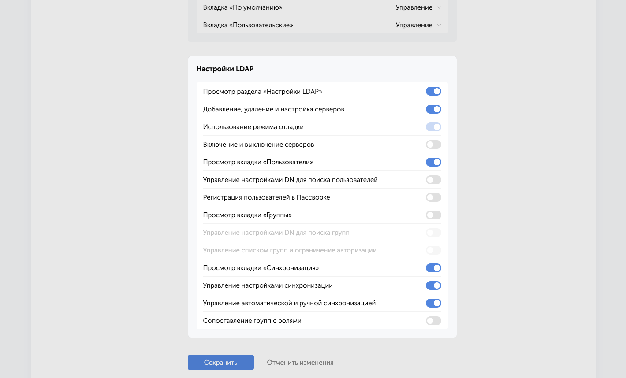The width and height of the screenshot is (626, 378).
Task: Open dropdown for Вкладка «Пользовательские»
Action: click(418, 25)
